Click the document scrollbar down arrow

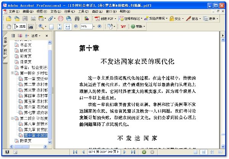pyautogui.click(x=223, y=146)
